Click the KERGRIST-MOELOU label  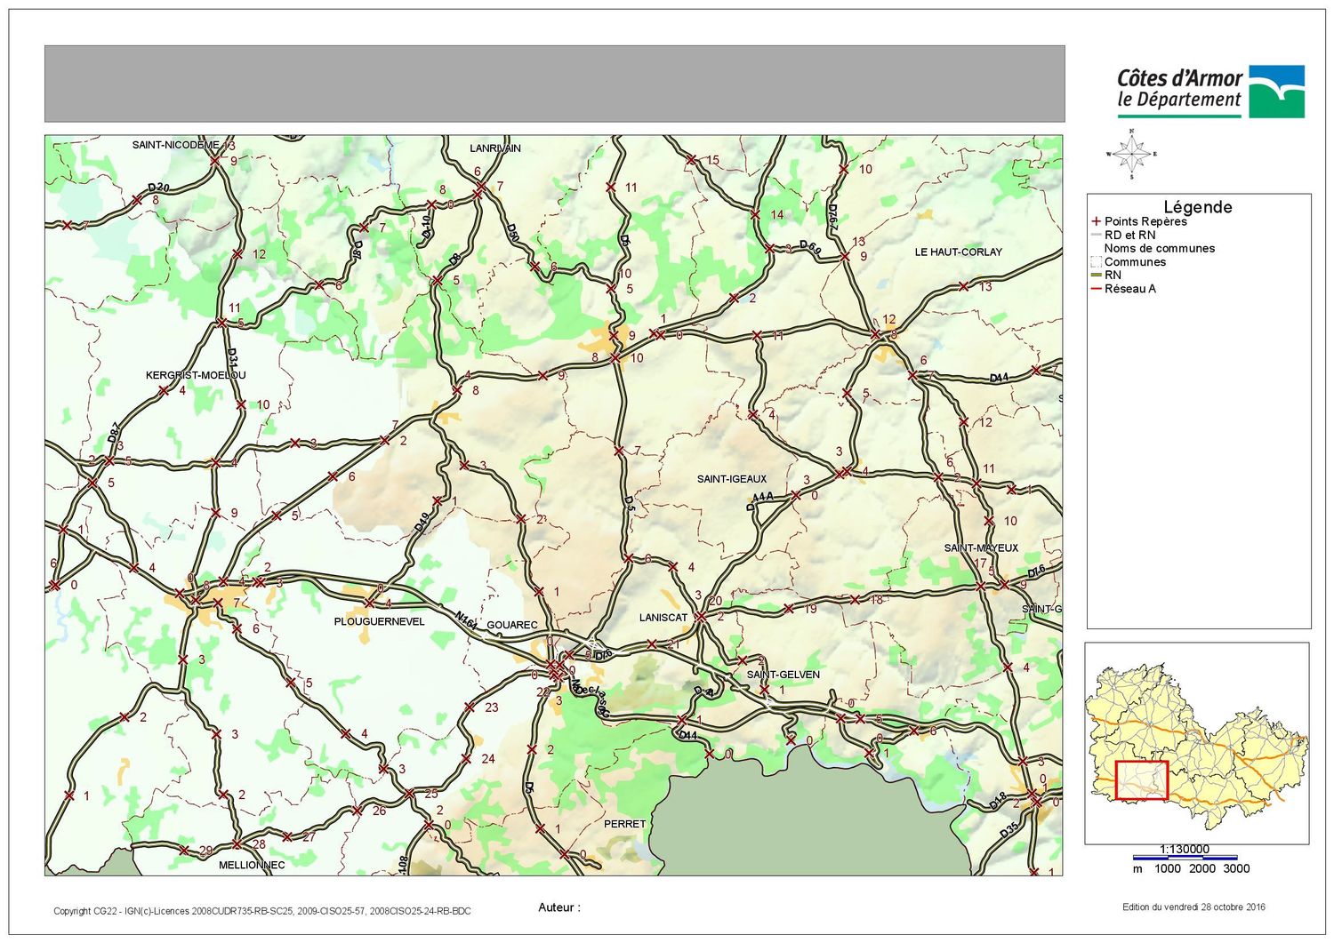click(x=196, y=375)
